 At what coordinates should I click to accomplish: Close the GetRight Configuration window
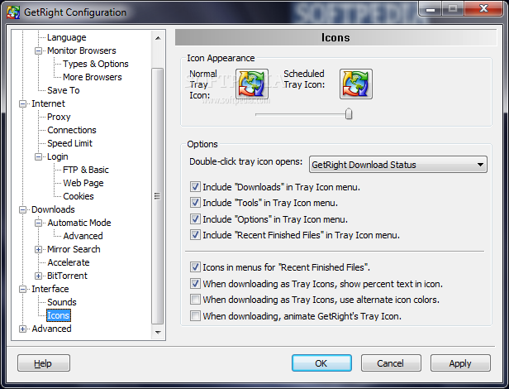[483, 8]
